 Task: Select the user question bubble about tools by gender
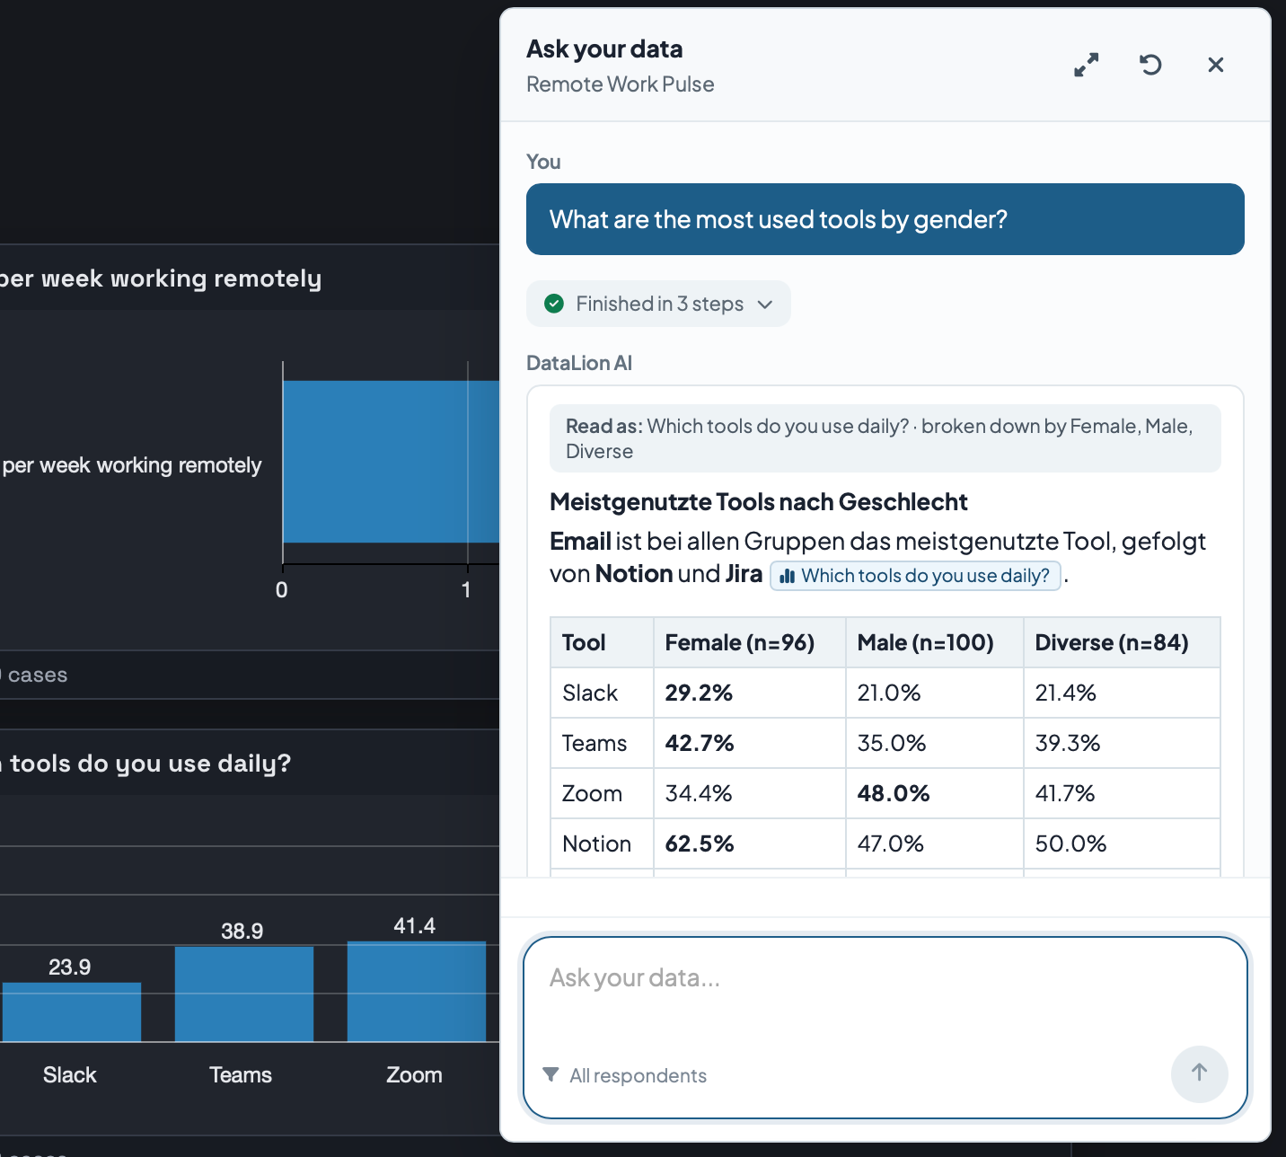tap(885, 219)
